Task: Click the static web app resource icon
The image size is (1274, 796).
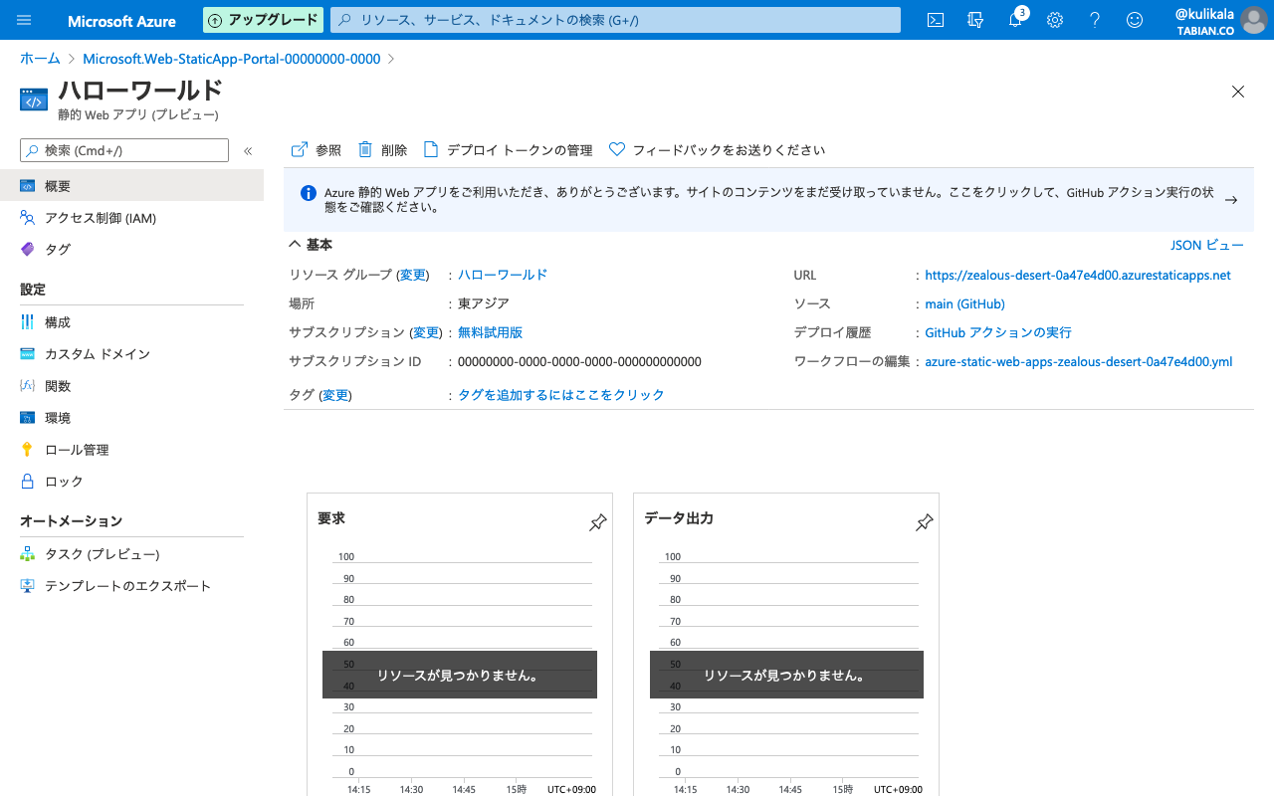Action: (34, 99)
